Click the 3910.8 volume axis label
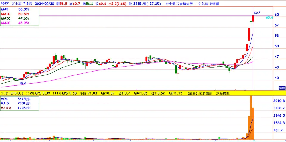 tap(279, 101)
